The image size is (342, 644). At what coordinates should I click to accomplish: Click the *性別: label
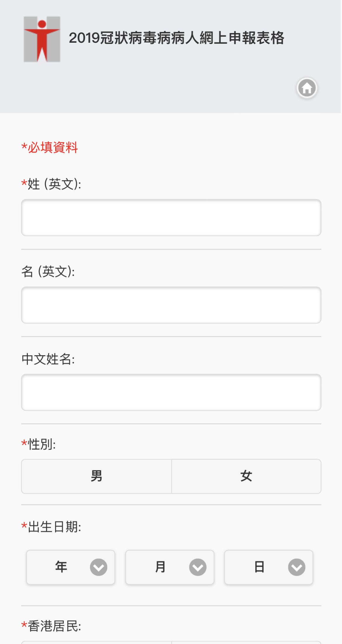[39, 444]
